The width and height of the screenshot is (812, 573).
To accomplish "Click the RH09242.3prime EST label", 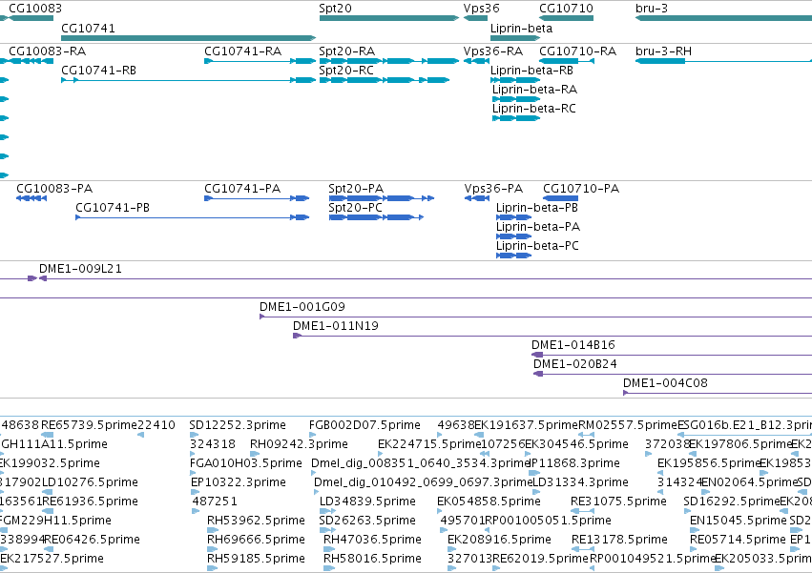I will coord(299,444).
